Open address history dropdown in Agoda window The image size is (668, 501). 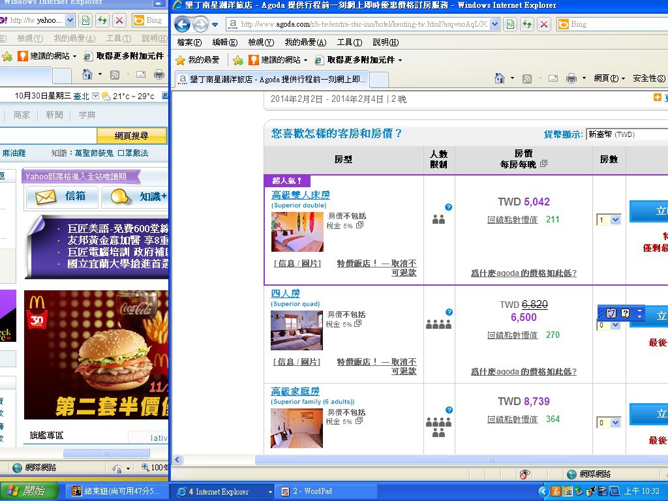point(494,24)
